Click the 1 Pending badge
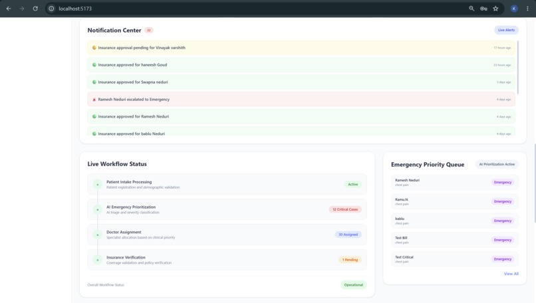Image resolution: width=536 pixels, height=303 pixels. (350, 260)
